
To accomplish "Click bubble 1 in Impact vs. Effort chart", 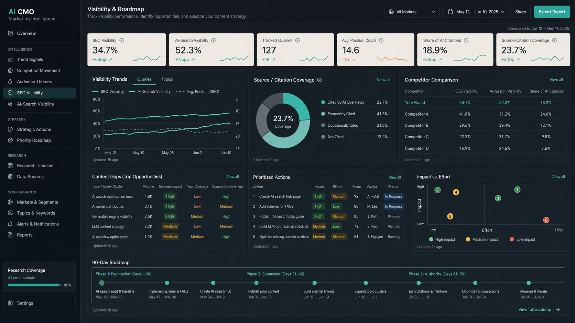I will click(x=517, y=189).
